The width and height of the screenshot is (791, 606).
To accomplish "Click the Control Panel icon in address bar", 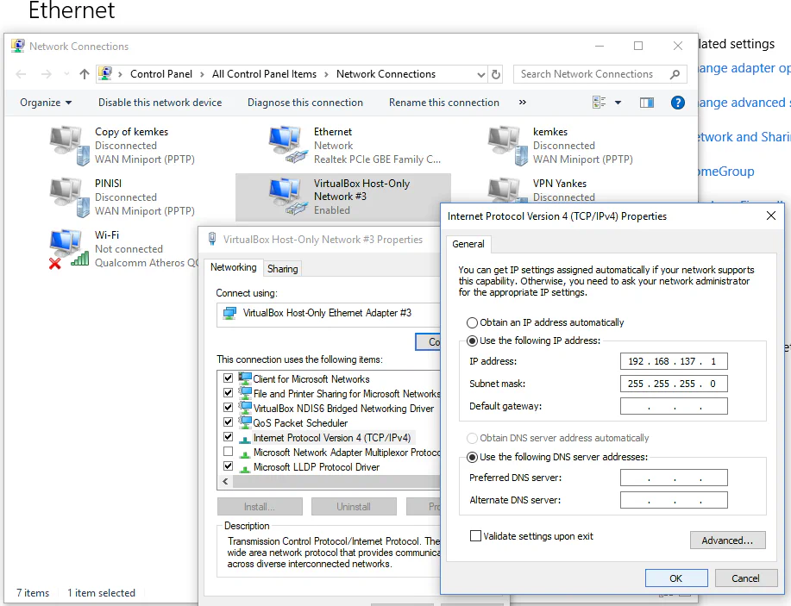I will (x=105, y=73).
